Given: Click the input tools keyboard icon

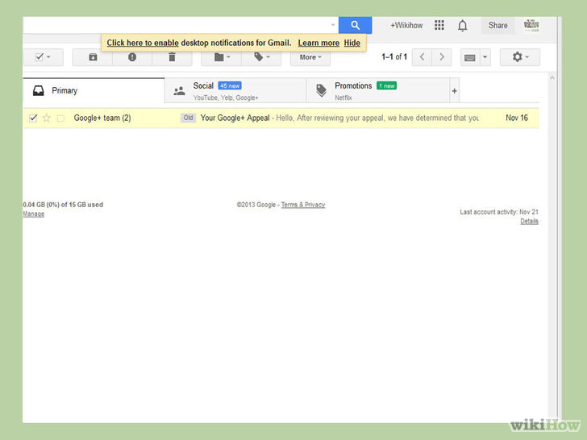Looking at the screenshot, I should [470, 57].
